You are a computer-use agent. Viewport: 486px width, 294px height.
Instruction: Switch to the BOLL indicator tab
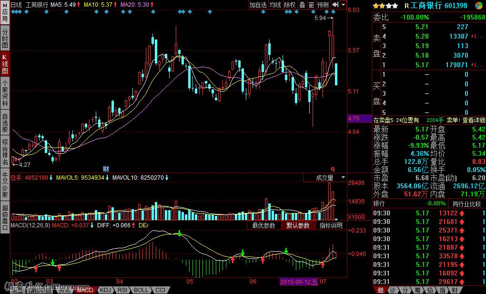[x=141, y=290]
